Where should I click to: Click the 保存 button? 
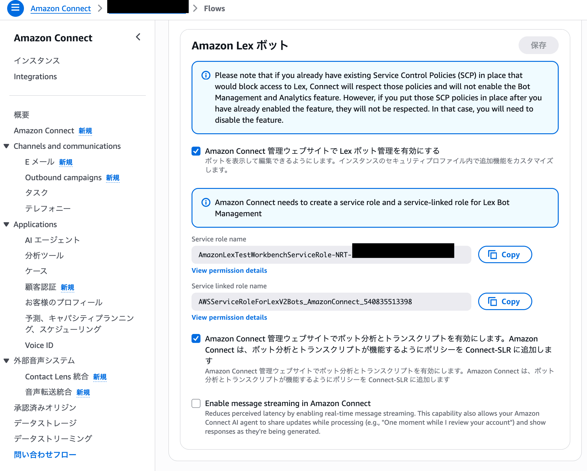click(x=538, y=45)
